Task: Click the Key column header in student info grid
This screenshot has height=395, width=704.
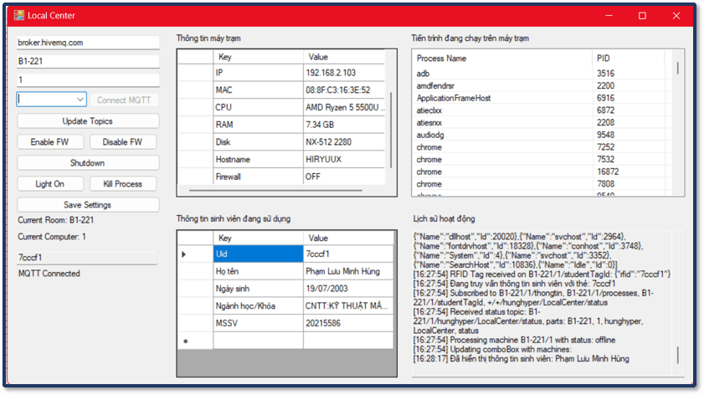Action: point(258,238)
